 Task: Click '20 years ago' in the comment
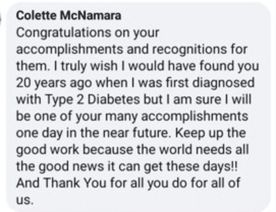point(54,83)
